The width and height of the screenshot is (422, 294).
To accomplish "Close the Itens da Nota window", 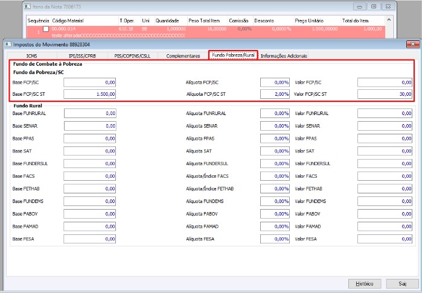I will pyautogui.click(x=388, y=7).
